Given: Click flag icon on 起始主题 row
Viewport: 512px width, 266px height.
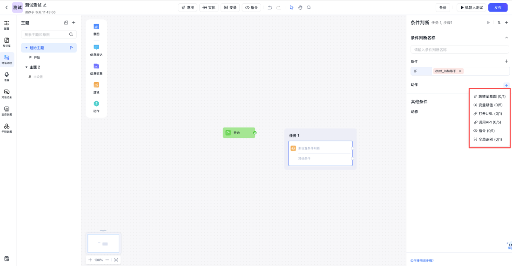Looking at the screenshot, I should tap(72, 47).
